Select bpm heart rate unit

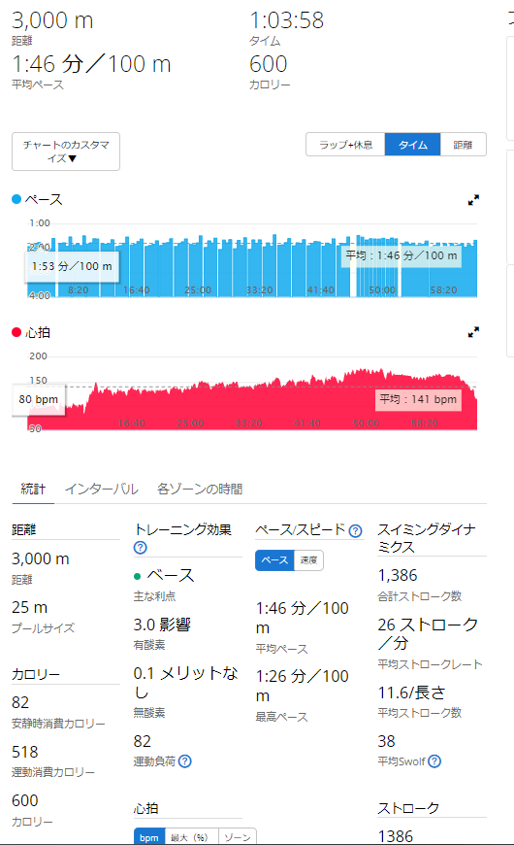click(149, 837)
